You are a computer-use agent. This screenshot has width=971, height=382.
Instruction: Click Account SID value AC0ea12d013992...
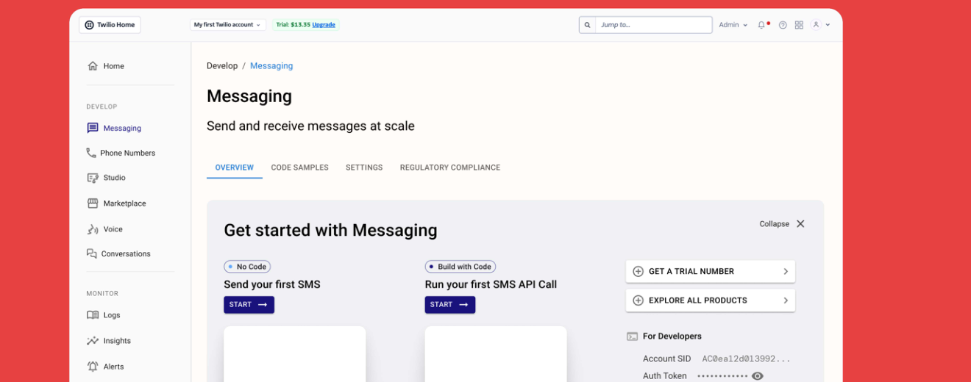pos(746,359)
